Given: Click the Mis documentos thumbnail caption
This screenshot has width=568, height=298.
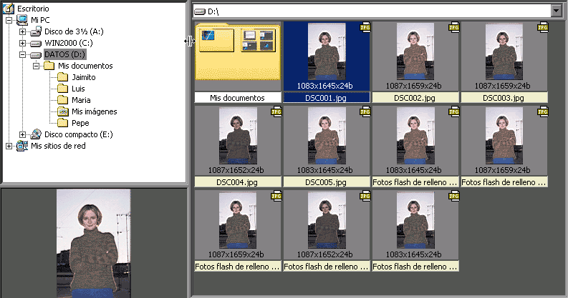Looking at the screenshot, I should (x=238, y=97).
